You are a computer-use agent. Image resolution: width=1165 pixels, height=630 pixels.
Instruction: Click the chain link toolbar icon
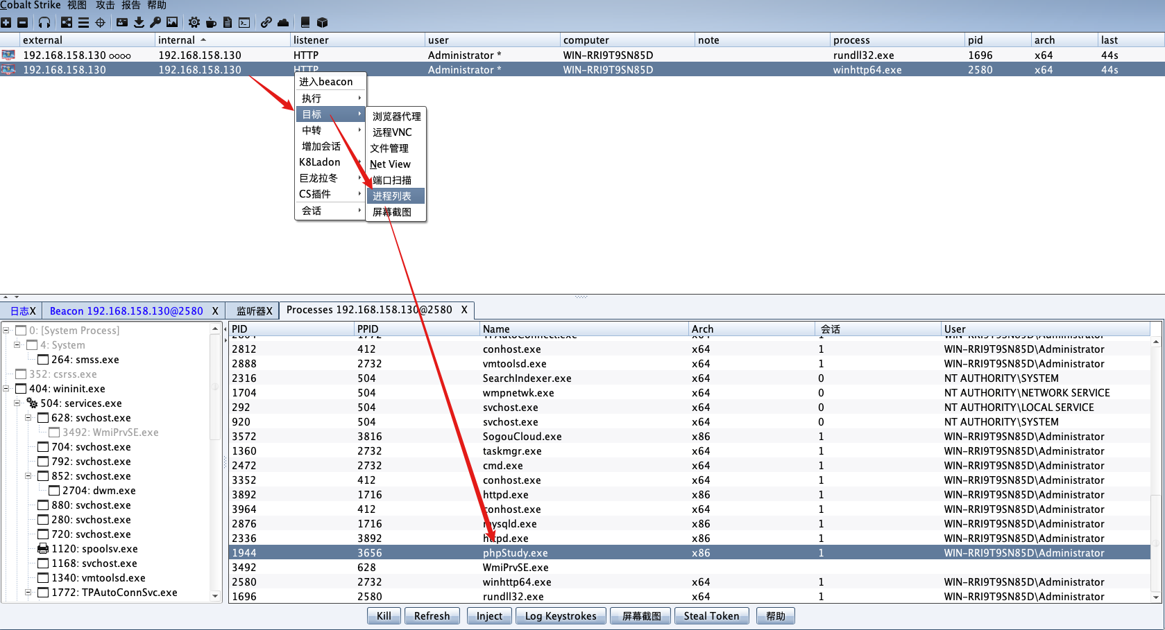[266, 23]
